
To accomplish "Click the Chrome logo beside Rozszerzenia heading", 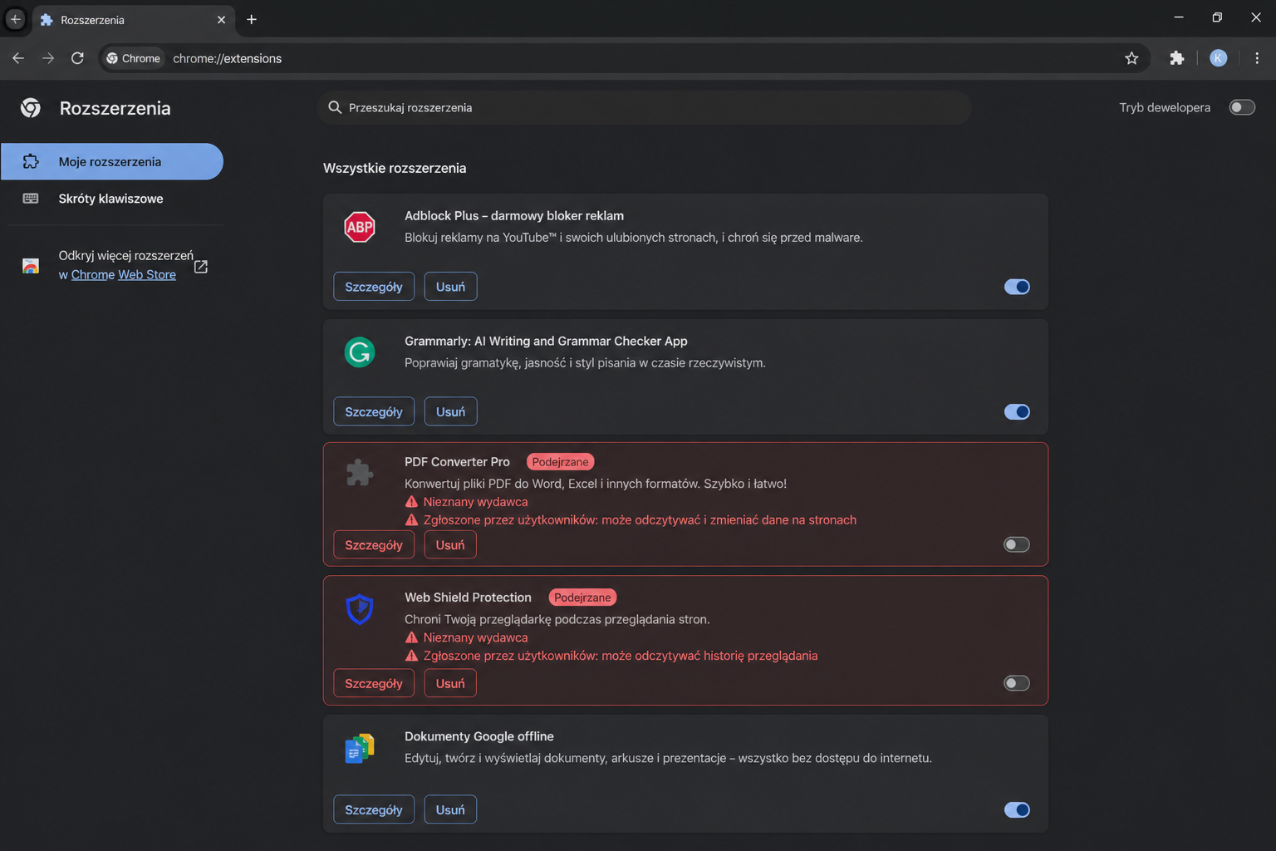I will (x=31, y=108).
